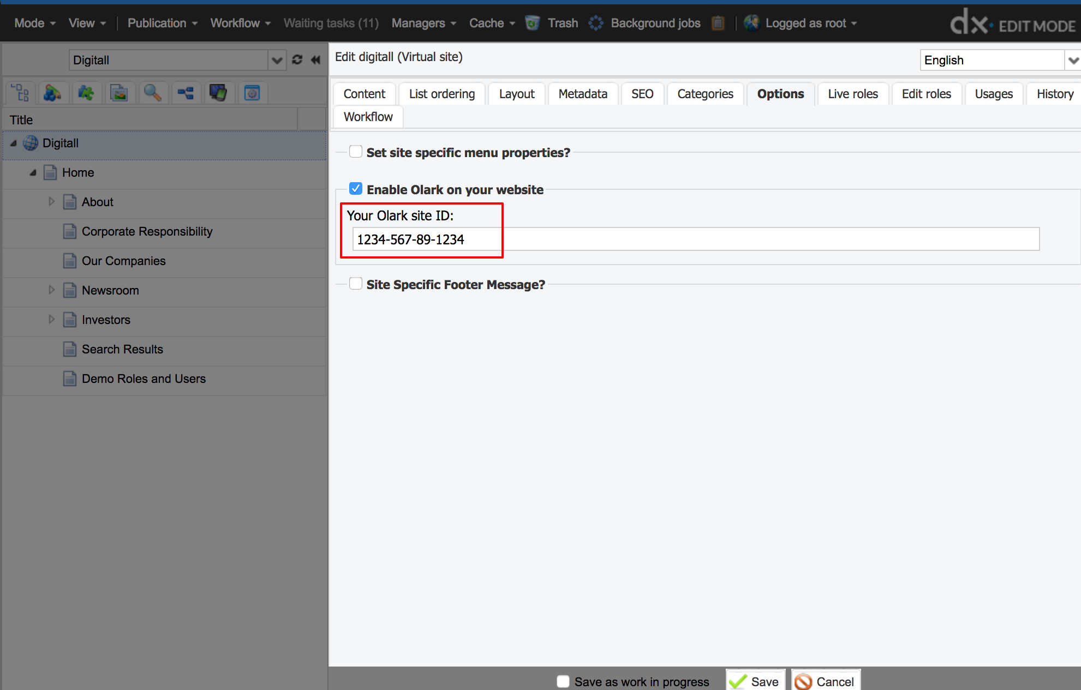The image size is (1081, 690).
Task: Click Waiting tasks (11) link
Action: (331, 23)
